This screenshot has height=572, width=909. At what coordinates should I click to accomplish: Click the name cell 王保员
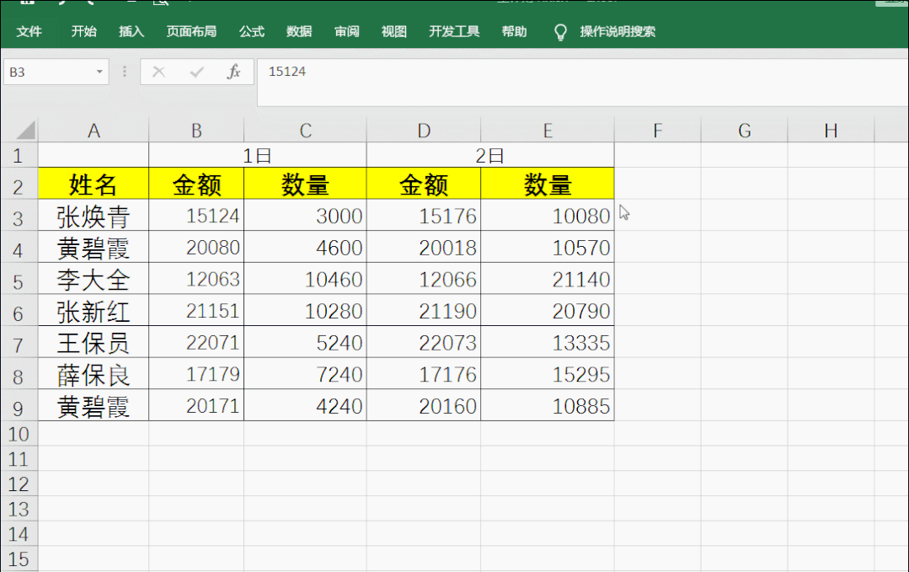(94, 342)
